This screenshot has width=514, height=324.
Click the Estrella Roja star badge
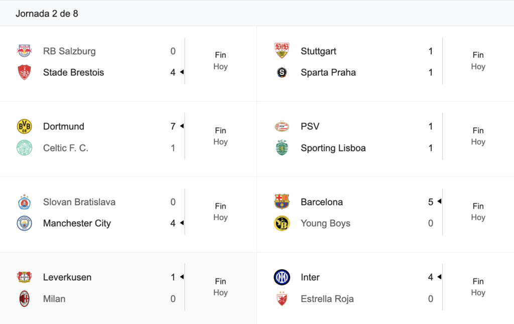click(282, 298)
